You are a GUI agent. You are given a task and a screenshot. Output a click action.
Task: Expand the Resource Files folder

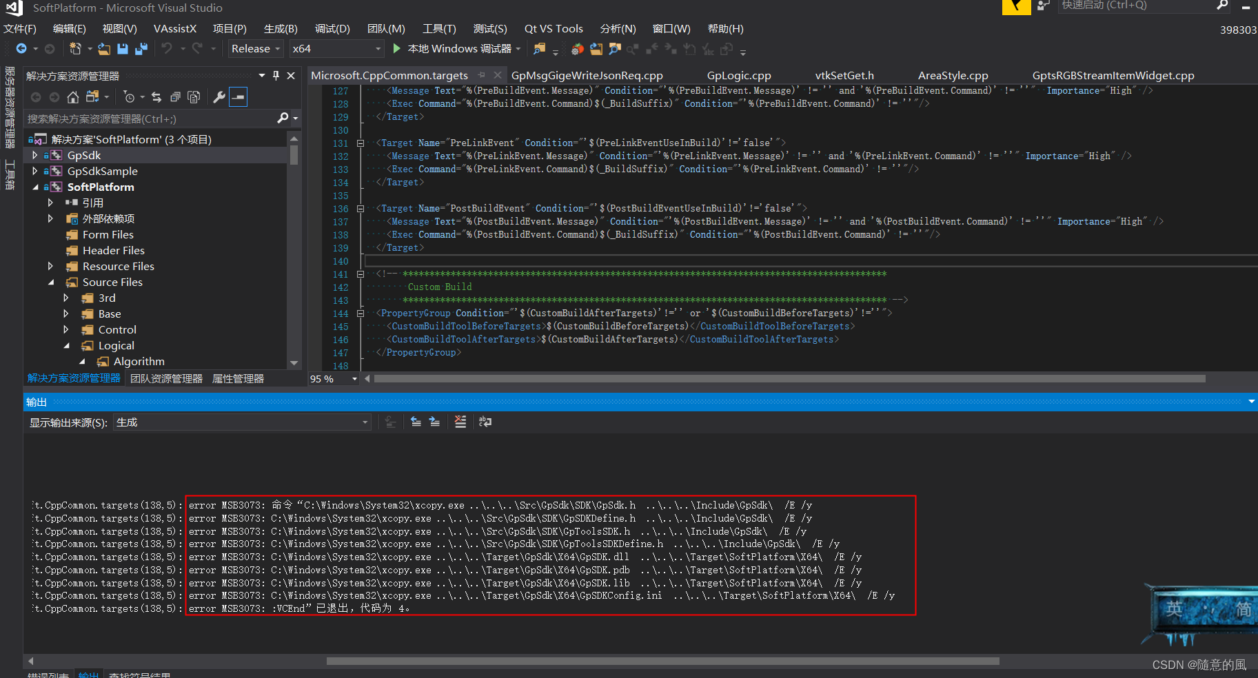pyautogui.click(x=51, y=267)
